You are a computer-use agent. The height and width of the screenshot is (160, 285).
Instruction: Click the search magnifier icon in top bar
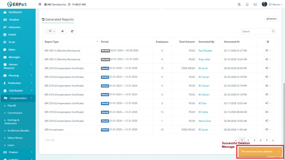tap(239, 4)
